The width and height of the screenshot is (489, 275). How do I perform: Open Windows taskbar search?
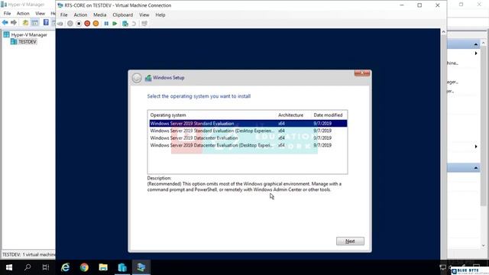pos(28,267)
